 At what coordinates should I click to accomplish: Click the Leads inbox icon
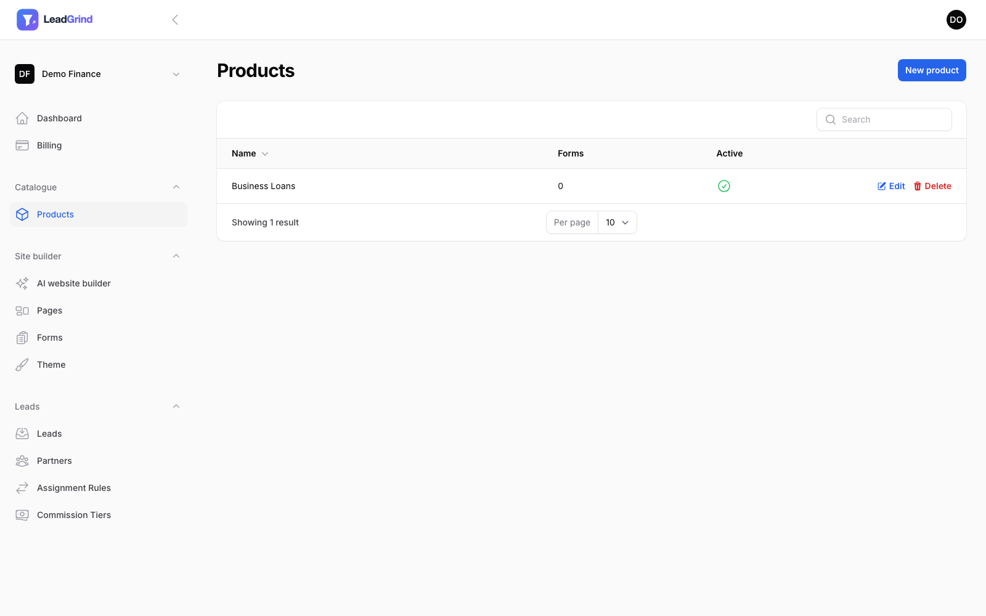(x=22, y=434)
